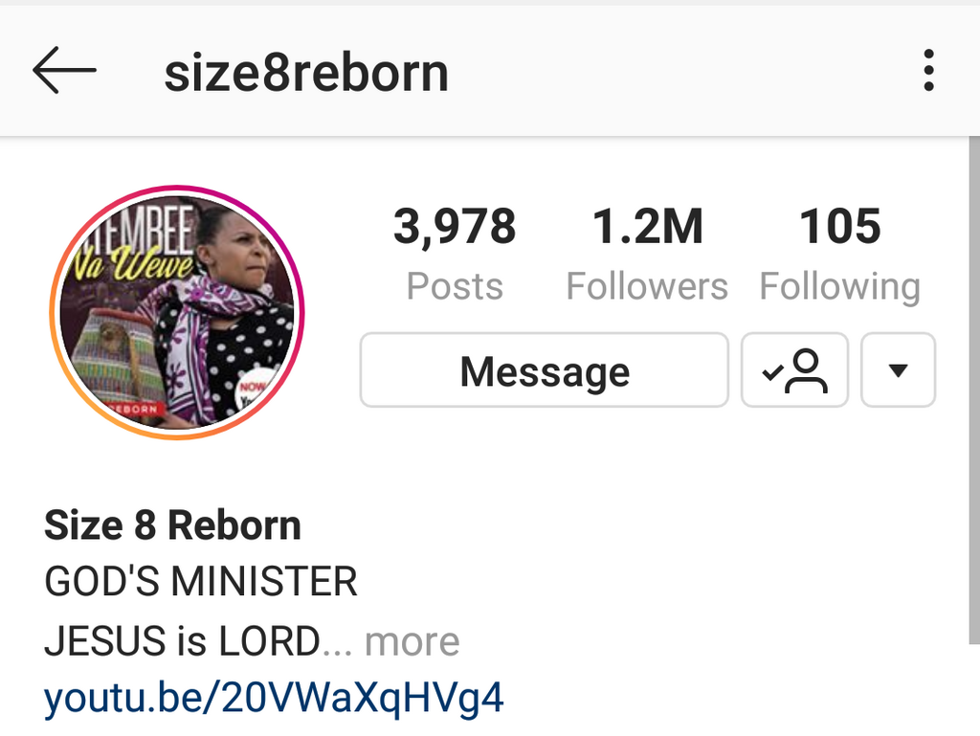
Task: Tap the JESUS is LORD bio text
Action: pos(182,641)
